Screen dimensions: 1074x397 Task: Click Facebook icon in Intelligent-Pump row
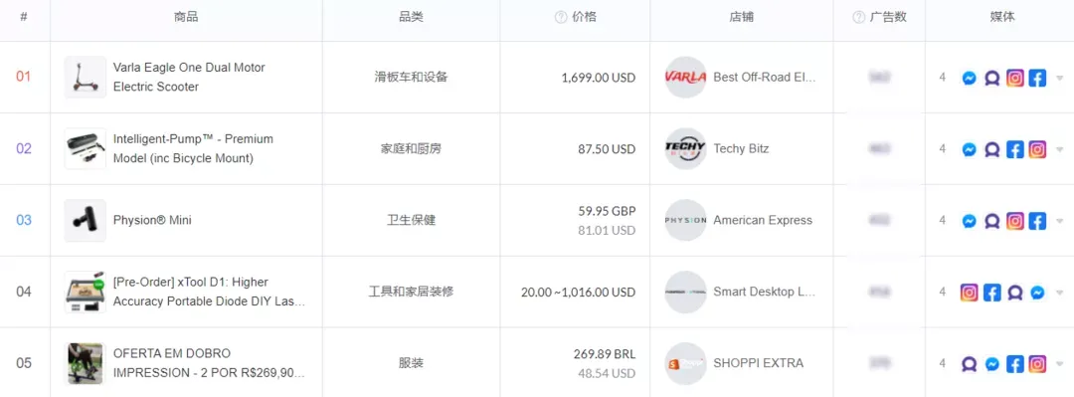click(x=1015, y=149)
